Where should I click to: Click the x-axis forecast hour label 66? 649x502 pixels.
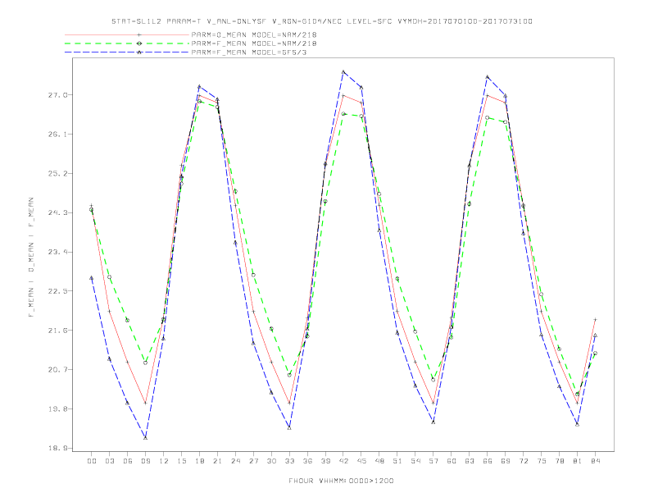(x=488, y=461)
